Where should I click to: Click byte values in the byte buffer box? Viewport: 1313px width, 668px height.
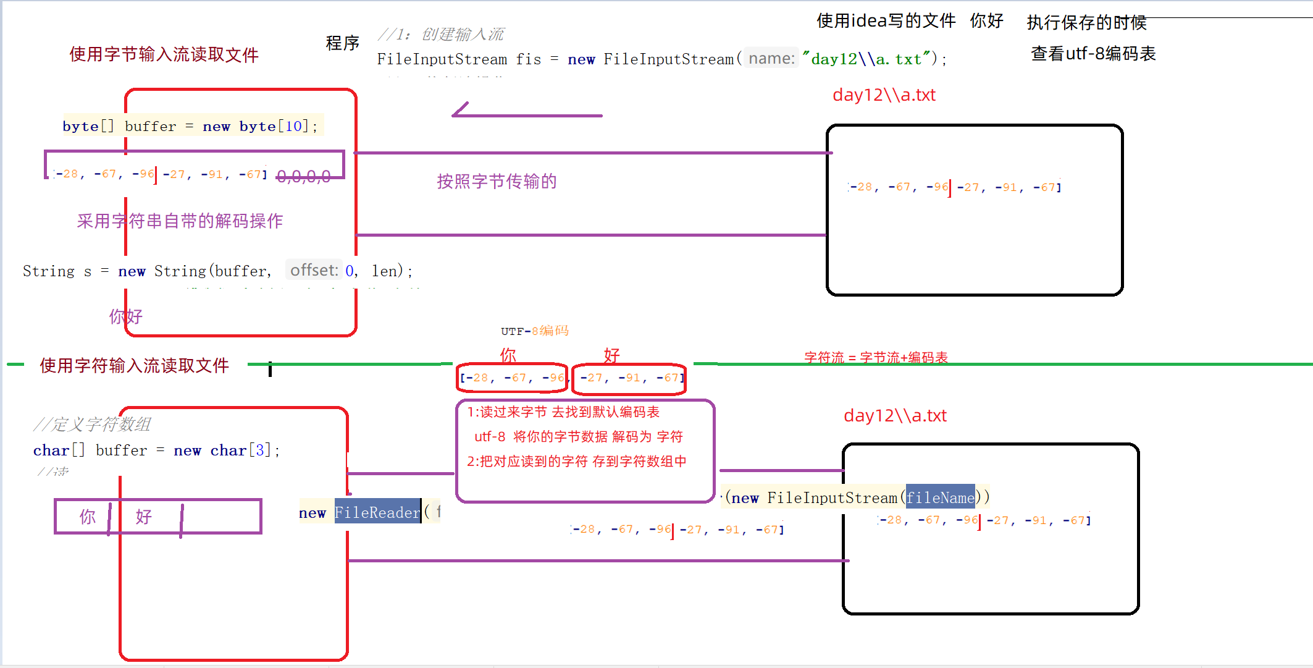pyautogui.click(x=161, y=174)
